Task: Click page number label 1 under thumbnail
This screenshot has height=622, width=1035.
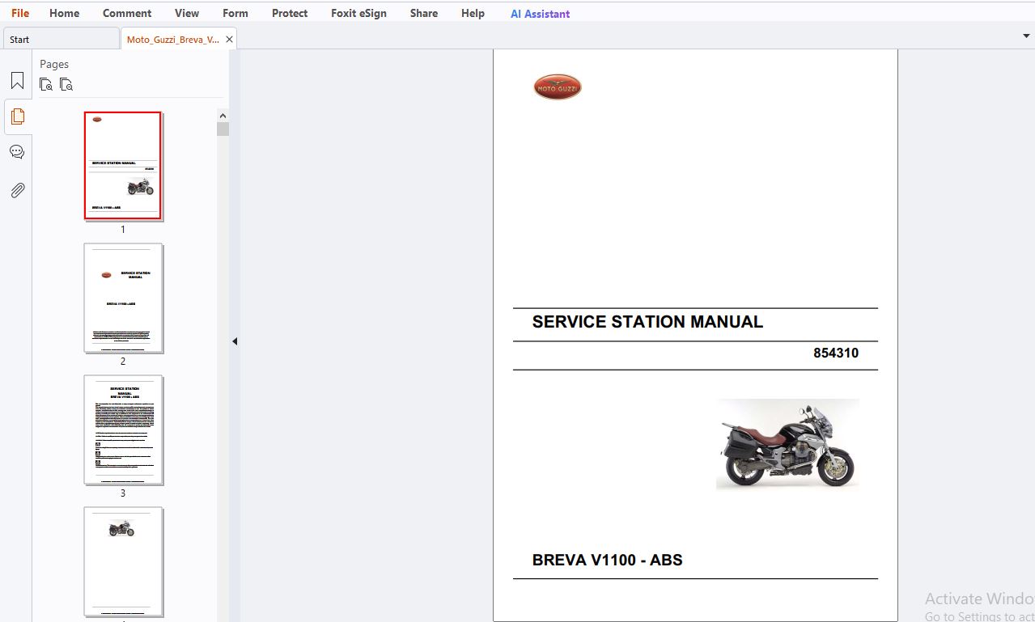Action: (123, 230)
